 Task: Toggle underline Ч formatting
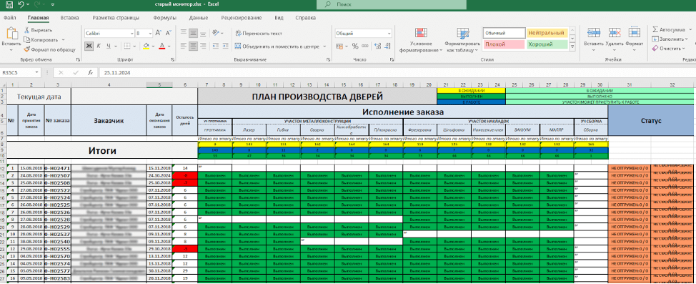click(108, 46)
